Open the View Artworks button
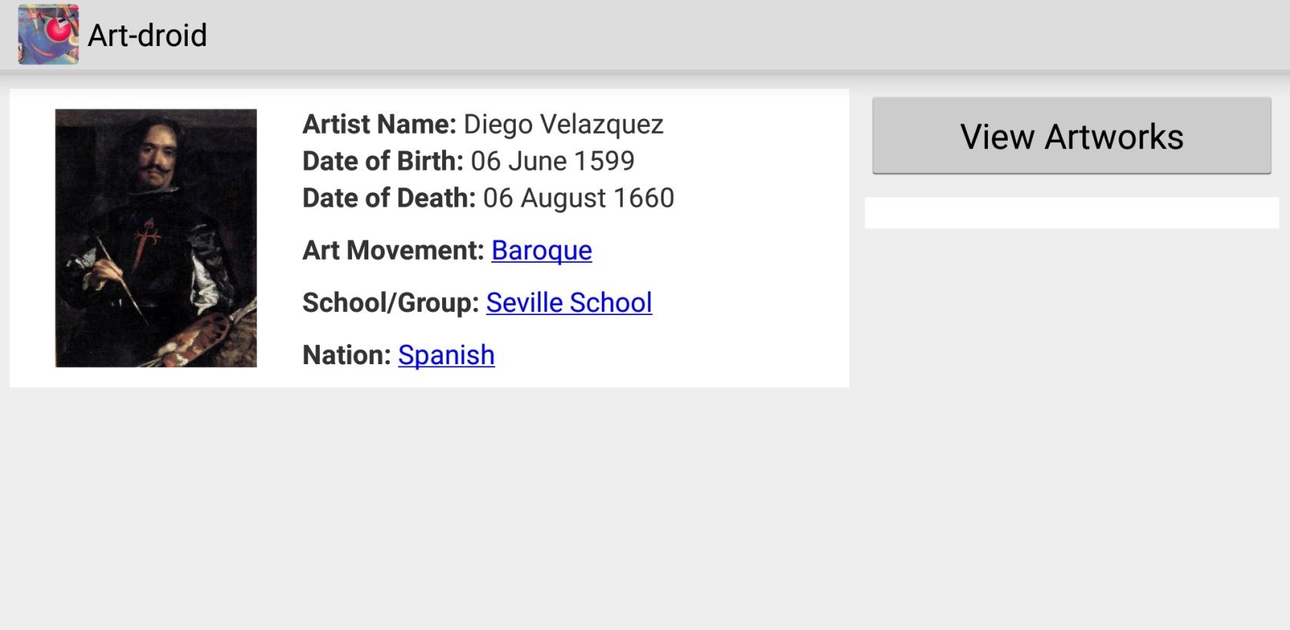1290x630 pixels. point(1072,136)
